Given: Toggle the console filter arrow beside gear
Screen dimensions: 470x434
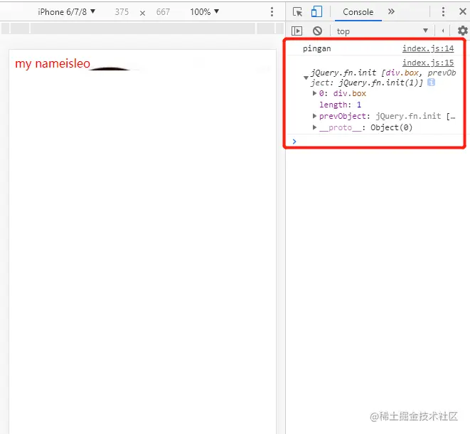Looking at the screenshot, I should pyautogui.click(x=443, y=31).
